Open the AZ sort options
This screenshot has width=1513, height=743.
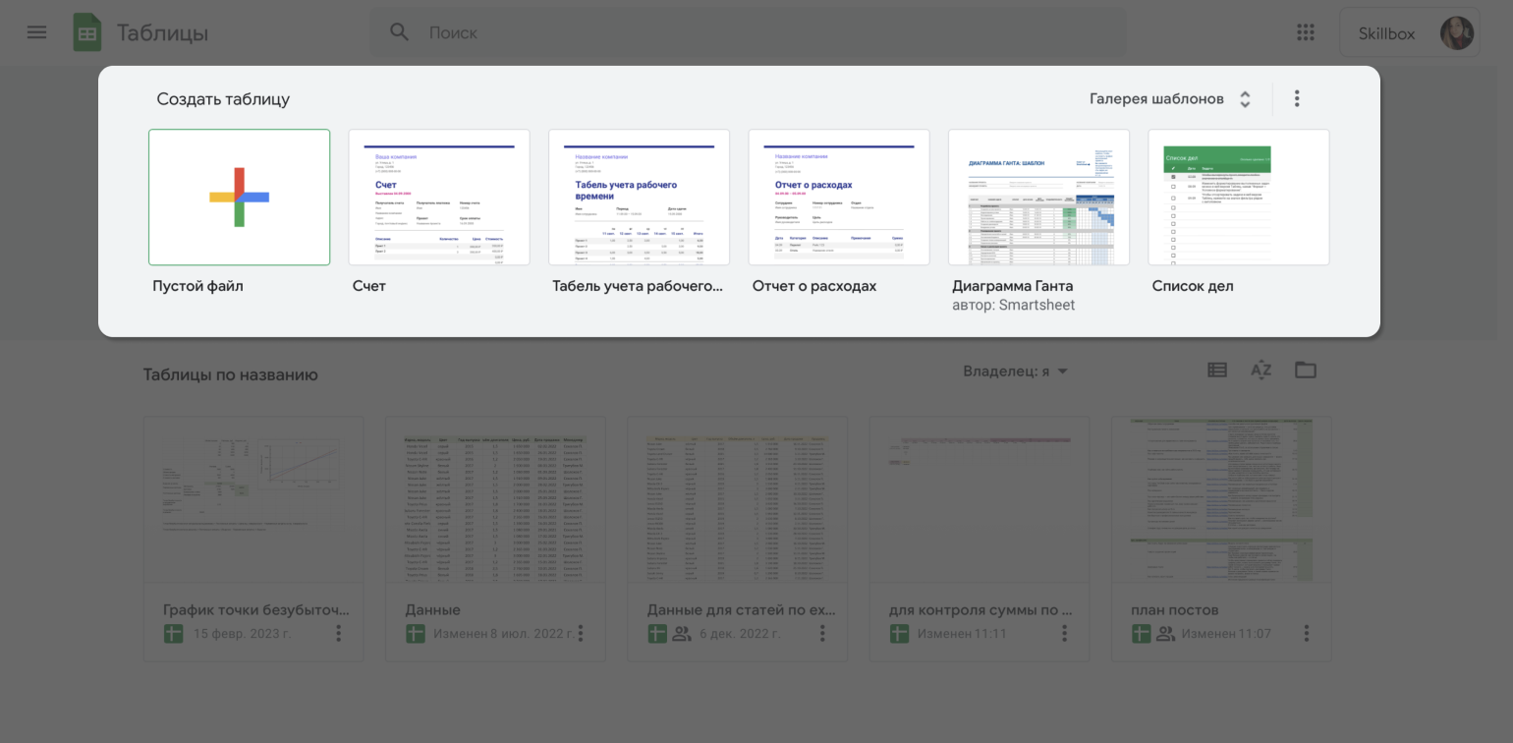click(1261, 371)
